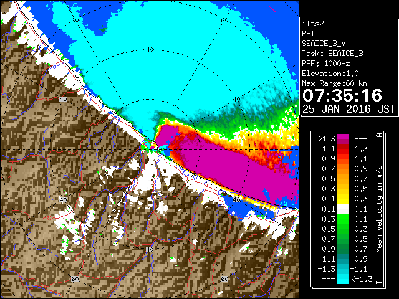Select the 'PPI' scan type text
The height and width of the screenshot is (299, 399).
pyautogui.click(x=308, y=34)
